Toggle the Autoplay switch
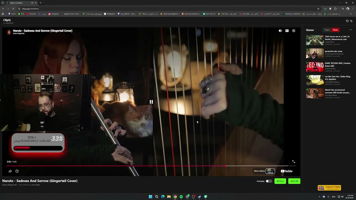356x200 pixels. pos(269,181)
